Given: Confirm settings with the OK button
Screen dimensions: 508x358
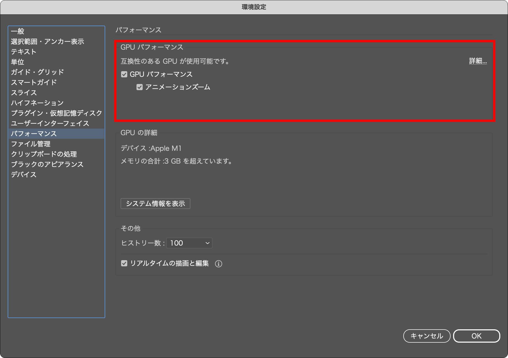Looking at the screenshot, I should [476, 336].
